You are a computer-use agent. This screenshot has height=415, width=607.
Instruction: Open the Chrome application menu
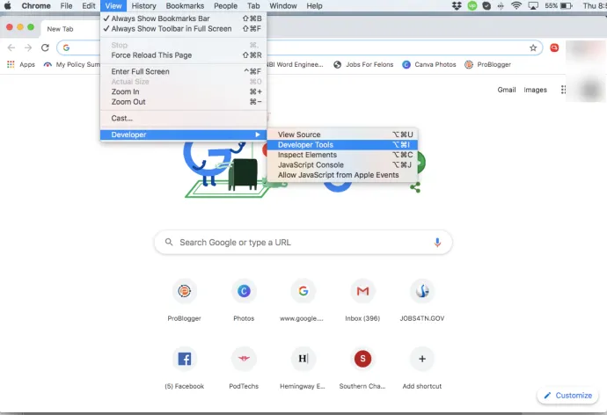(36, 6)
